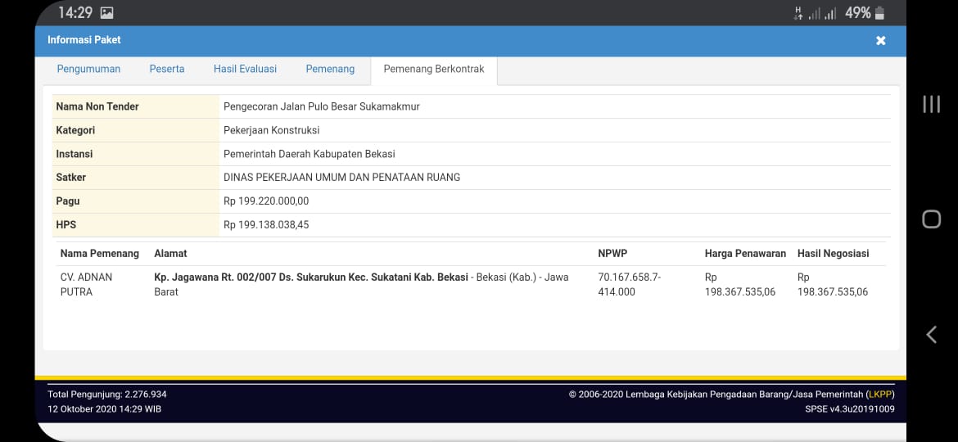Click the NPWP column header

click(612, 254)
